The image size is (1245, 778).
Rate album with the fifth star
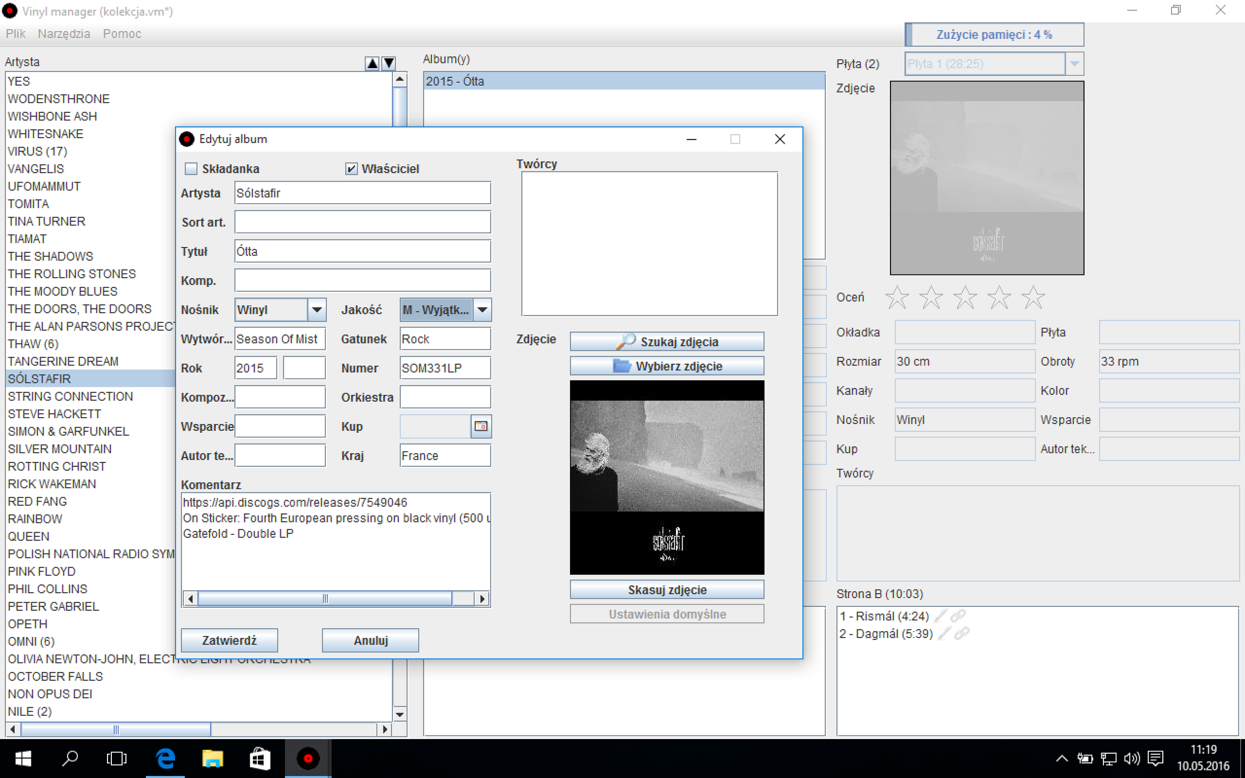(1033, 297)
